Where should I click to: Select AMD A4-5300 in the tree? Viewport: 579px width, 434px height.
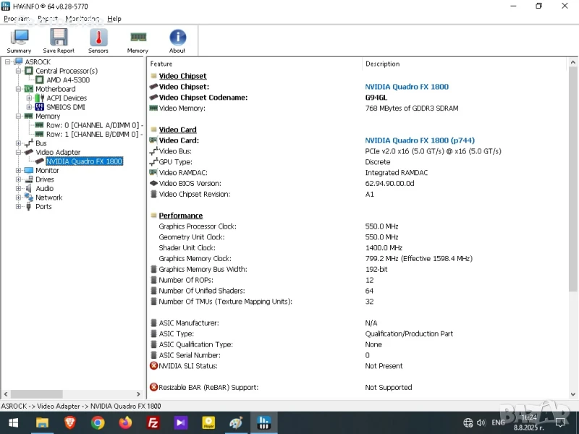pyautogui.click(x=67, y=80)
